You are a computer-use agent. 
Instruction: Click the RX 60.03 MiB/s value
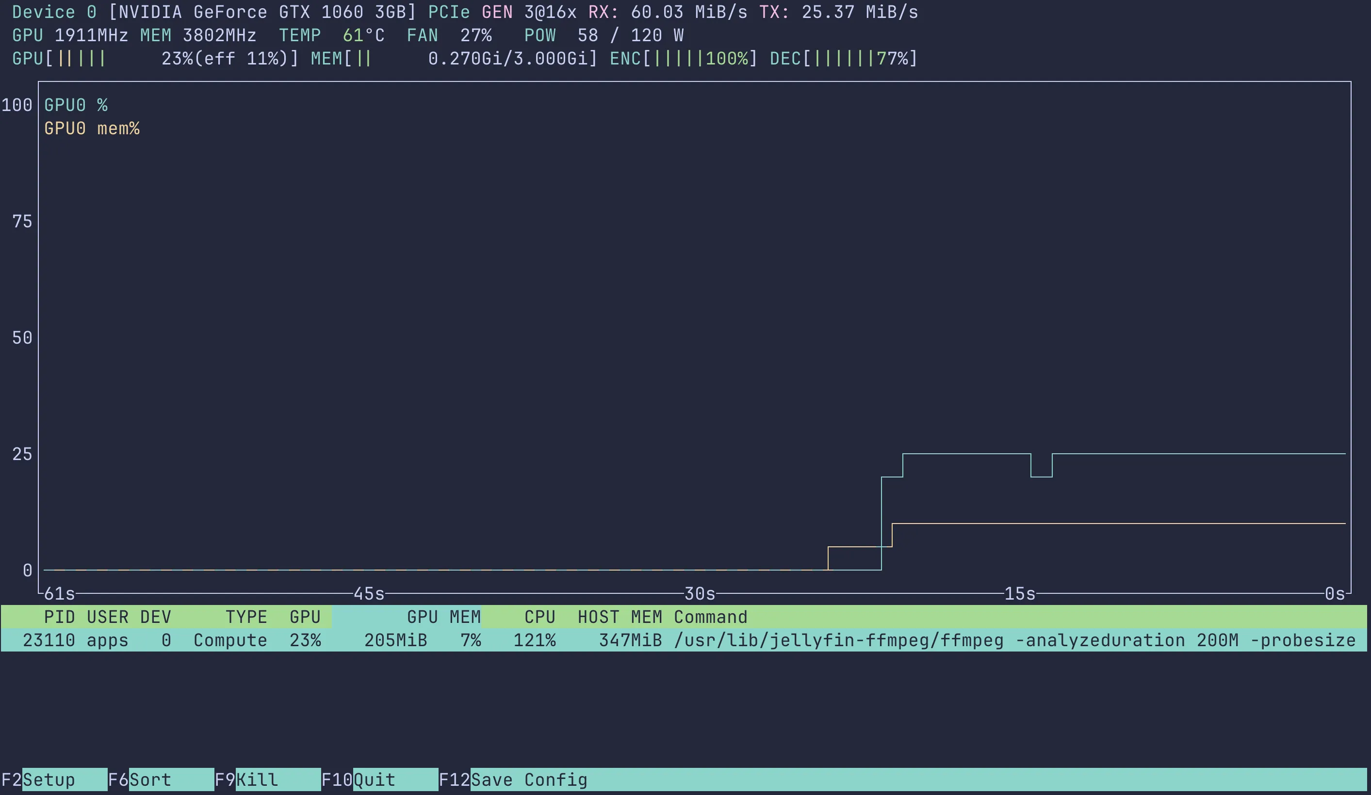tap(668, 12)
